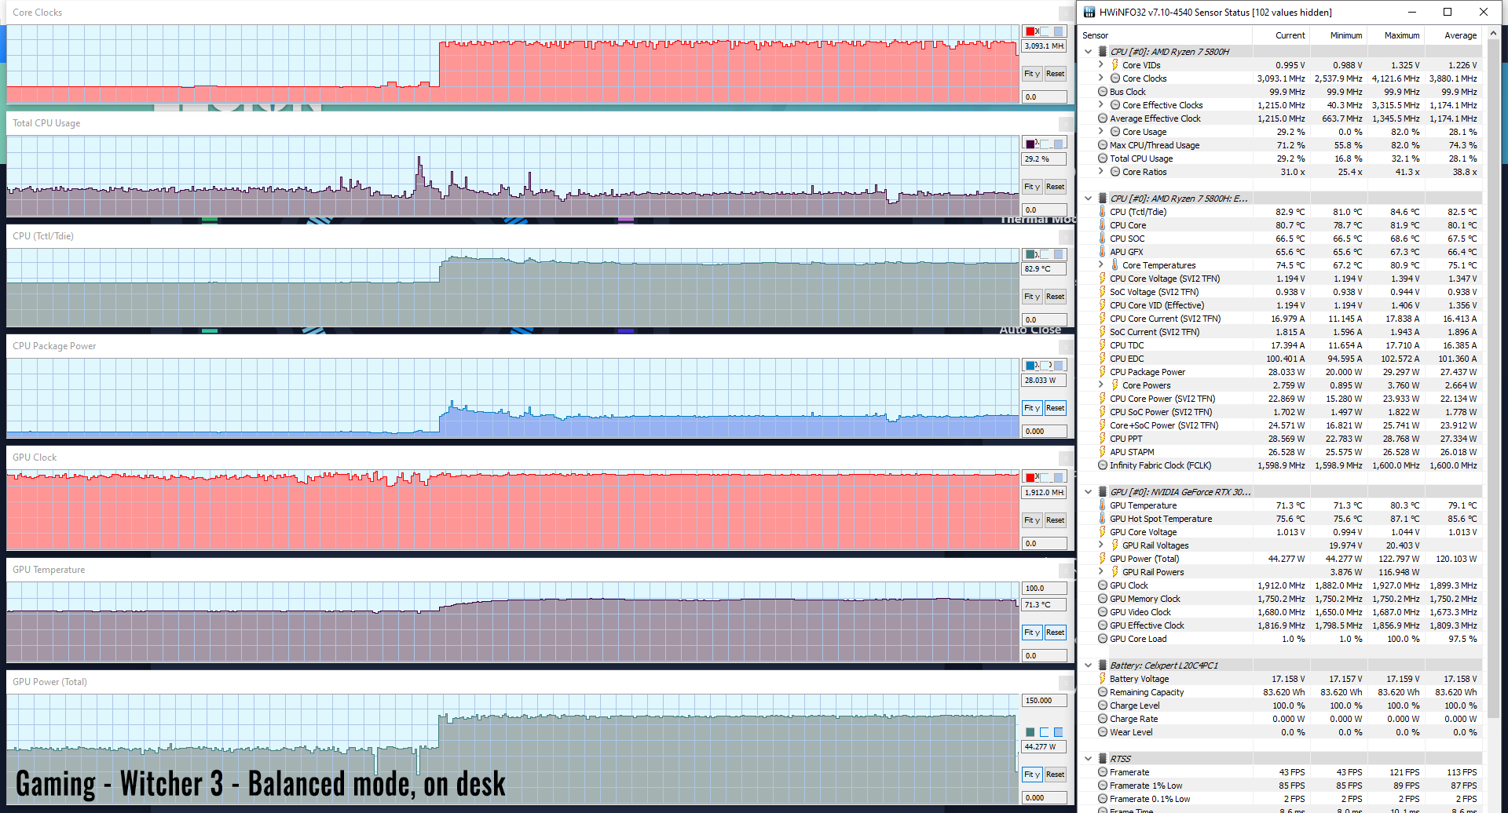Collapse the RTSS sensor section
The image size is (1508, 813).
pos(1089,759)
